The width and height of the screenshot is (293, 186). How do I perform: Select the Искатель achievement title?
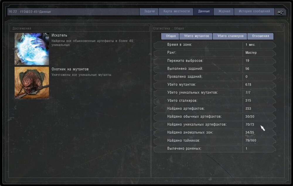[x=59, y=35]
